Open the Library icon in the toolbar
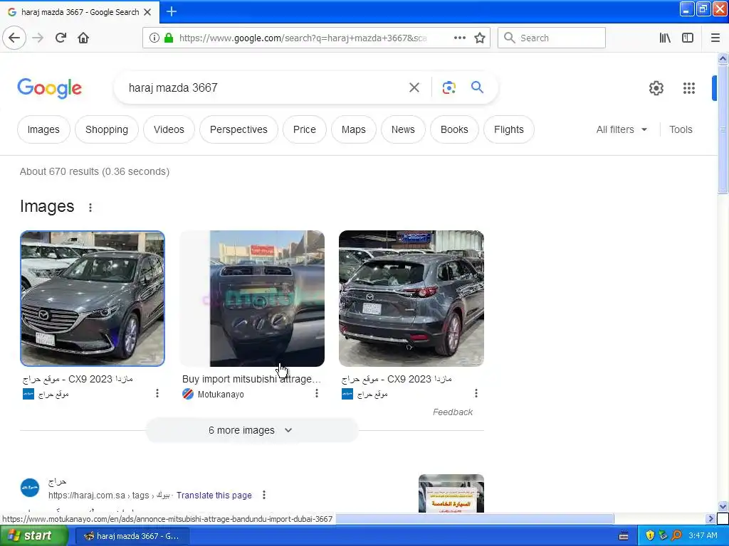Viewport: 729px width, 546px height. point(665,38)
